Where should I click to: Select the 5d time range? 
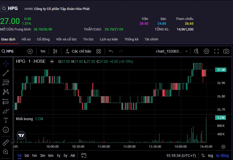(27, 156)
